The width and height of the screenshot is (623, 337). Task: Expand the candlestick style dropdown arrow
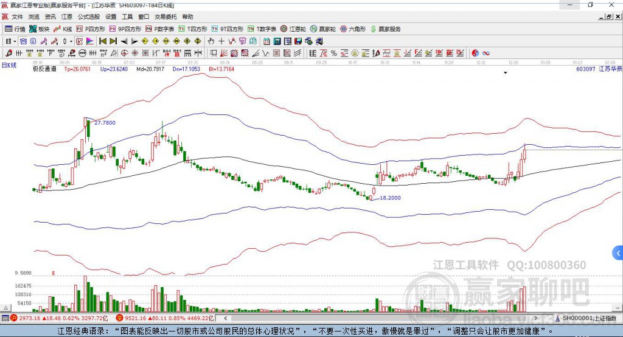pyautogui.click(x=71, y=41)
